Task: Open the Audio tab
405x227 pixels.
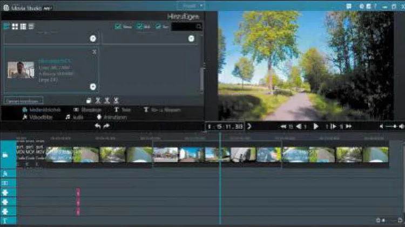Action: point(75,117)
